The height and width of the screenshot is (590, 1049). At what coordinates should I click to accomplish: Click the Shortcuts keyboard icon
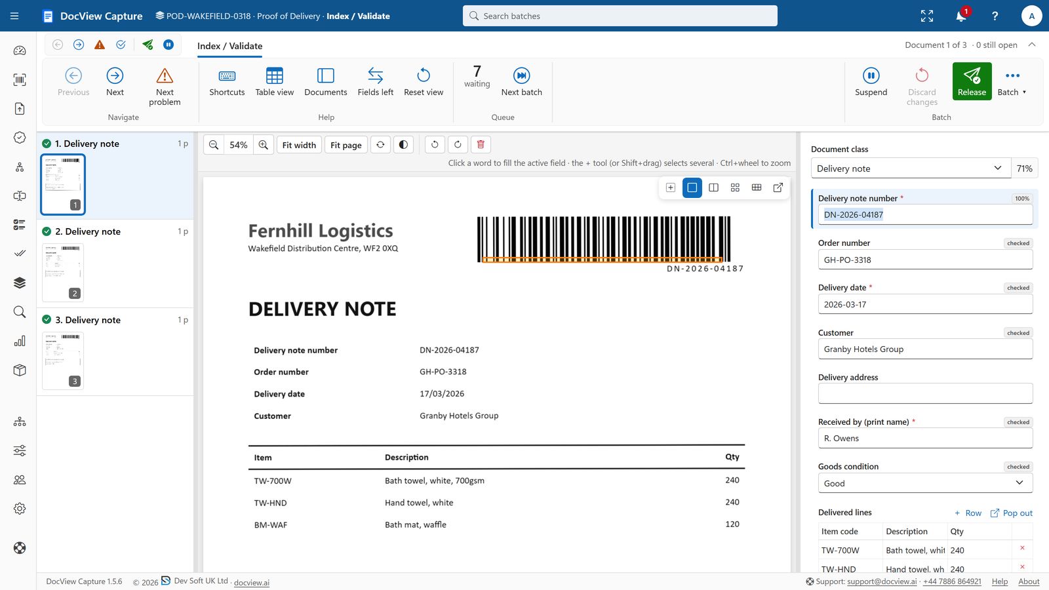point(227,75)
